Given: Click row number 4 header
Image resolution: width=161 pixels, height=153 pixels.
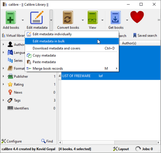Looking at the screenshot, I should coord(60,76).
